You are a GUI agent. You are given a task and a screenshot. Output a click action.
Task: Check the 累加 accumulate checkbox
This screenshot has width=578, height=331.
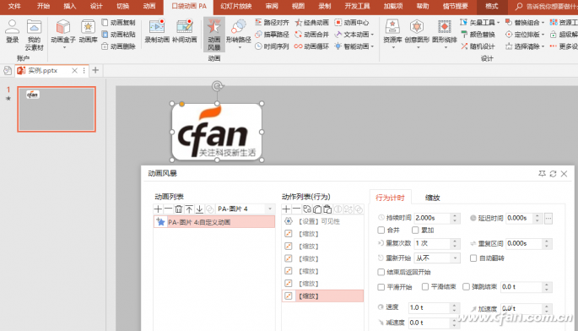[x=415, y=231]
